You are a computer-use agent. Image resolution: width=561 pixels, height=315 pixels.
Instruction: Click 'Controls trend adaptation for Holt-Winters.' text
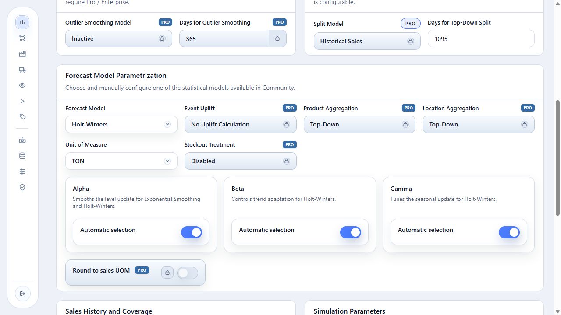(284, 199)
